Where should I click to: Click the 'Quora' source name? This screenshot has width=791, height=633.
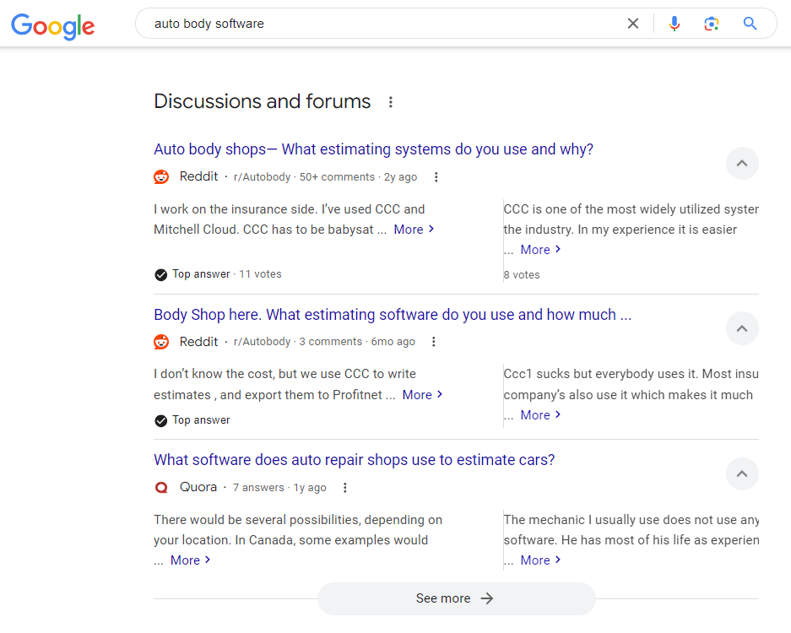pyautogui.click(x=198, y=487)
